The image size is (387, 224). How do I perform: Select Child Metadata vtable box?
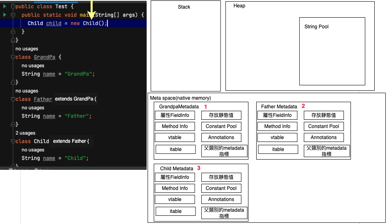tap(175, 199)
